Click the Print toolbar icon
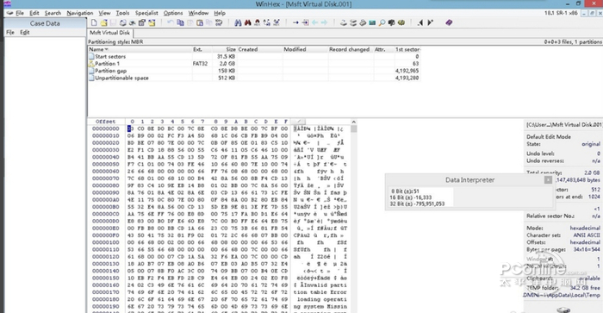603x313 pixels. coord(123,22)
